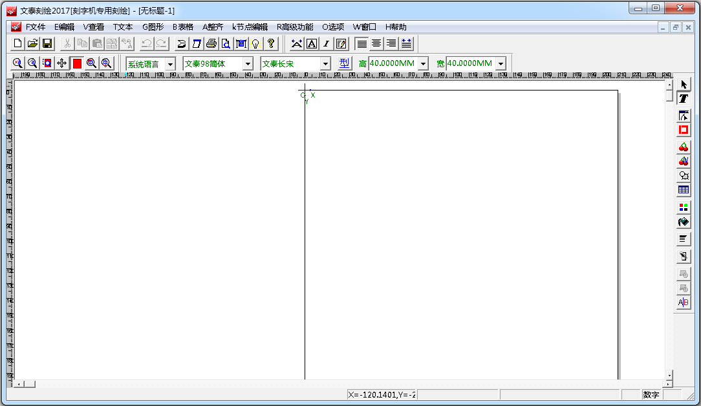Toggle italic text style
The height and width of the screenshot is (406, 701).
pos(327,43)
